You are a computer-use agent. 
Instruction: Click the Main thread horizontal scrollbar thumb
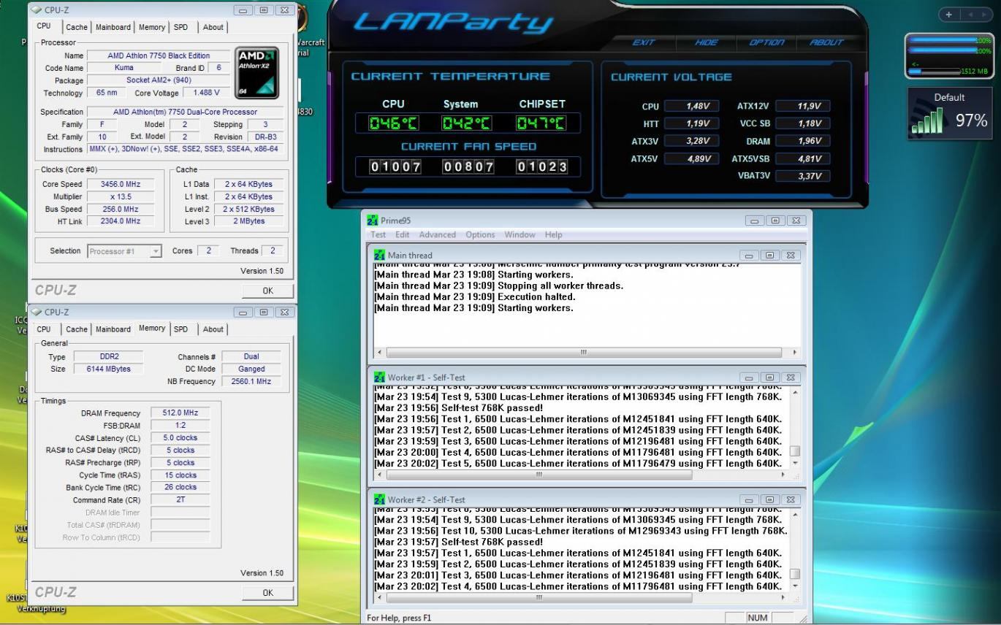pos(582,352)
